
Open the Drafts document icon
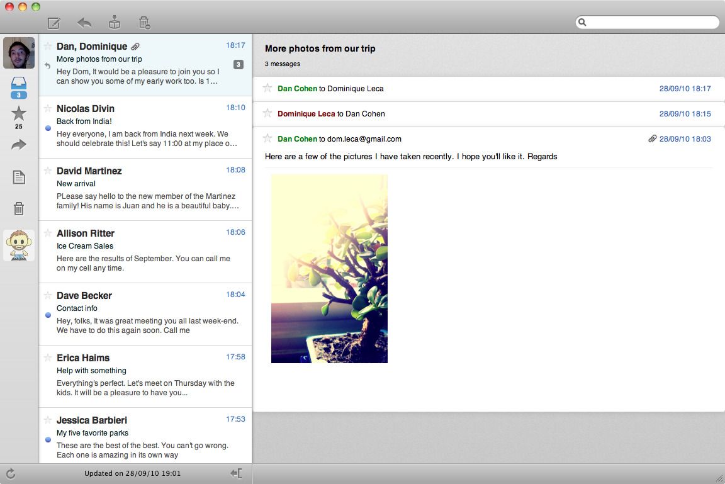coord(19,177)
